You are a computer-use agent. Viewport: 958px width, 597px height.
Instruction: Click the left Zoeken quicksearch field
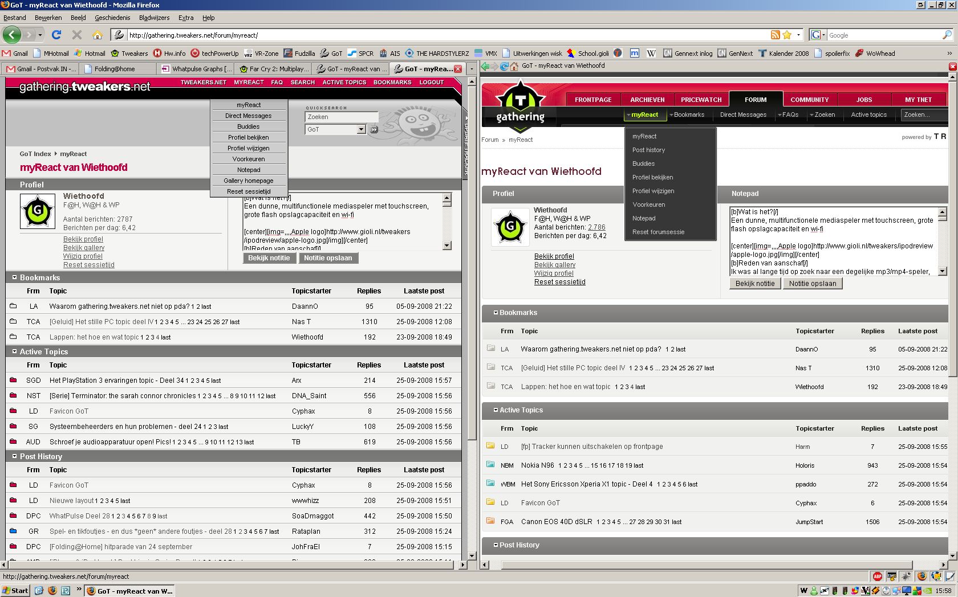tap(341, 117)
